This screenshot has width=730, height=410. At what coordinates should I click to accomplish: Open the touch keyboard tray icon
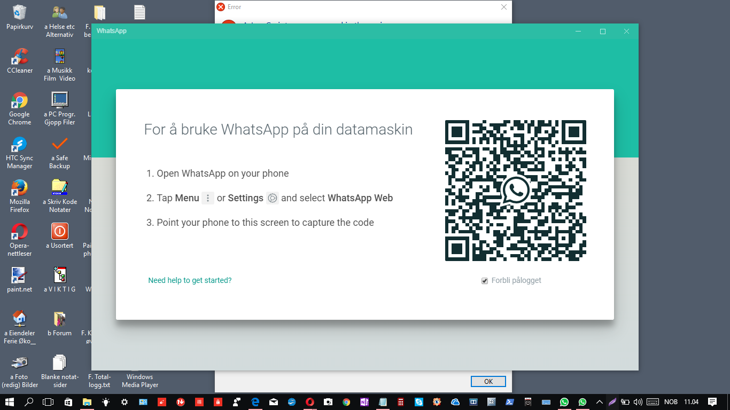[653, 401]
